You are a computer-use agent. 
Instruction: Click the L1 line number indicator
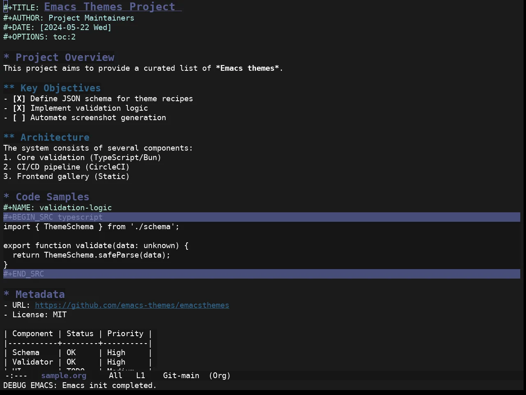[x=141, y=376]
